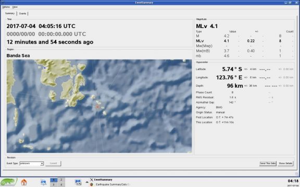The image size is (300, 187).
Task: Click the Mw(mB) row value 3.7
Action: click(x=227, y=51)
